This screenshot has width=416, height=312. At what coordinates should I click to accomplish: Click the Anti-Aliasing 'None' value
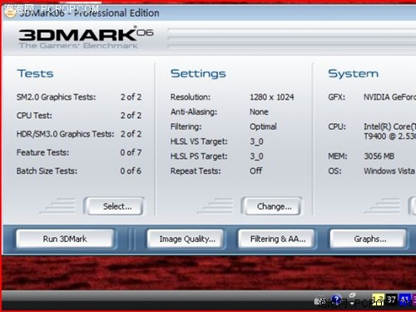[x=259, y=111]
